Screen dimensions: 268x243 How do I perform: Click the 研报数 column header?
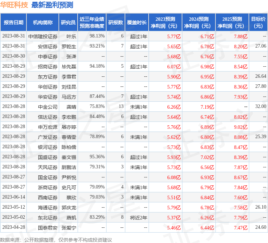click(116, 22)
